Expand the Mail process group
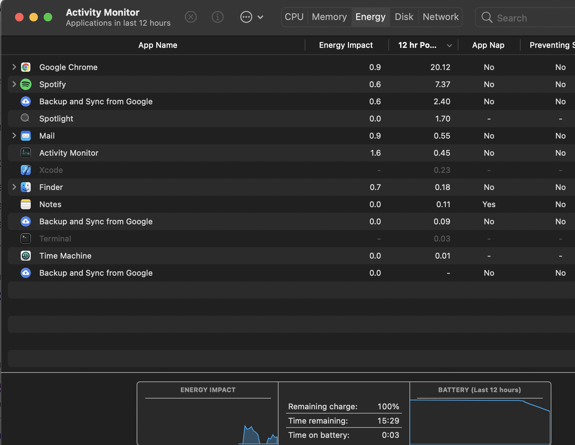 14,135
